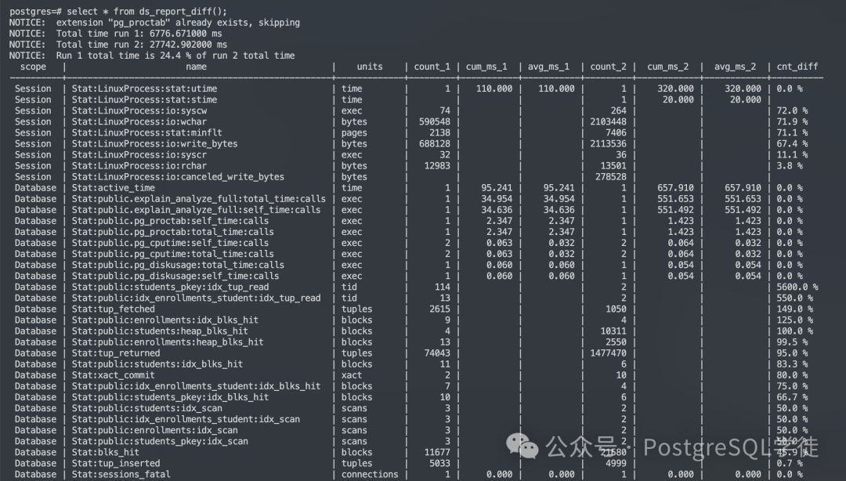Image resolution: width=846 pixels, height=481 pixels.
Task: Click the 'scope' column header
Action: [33, 67]
